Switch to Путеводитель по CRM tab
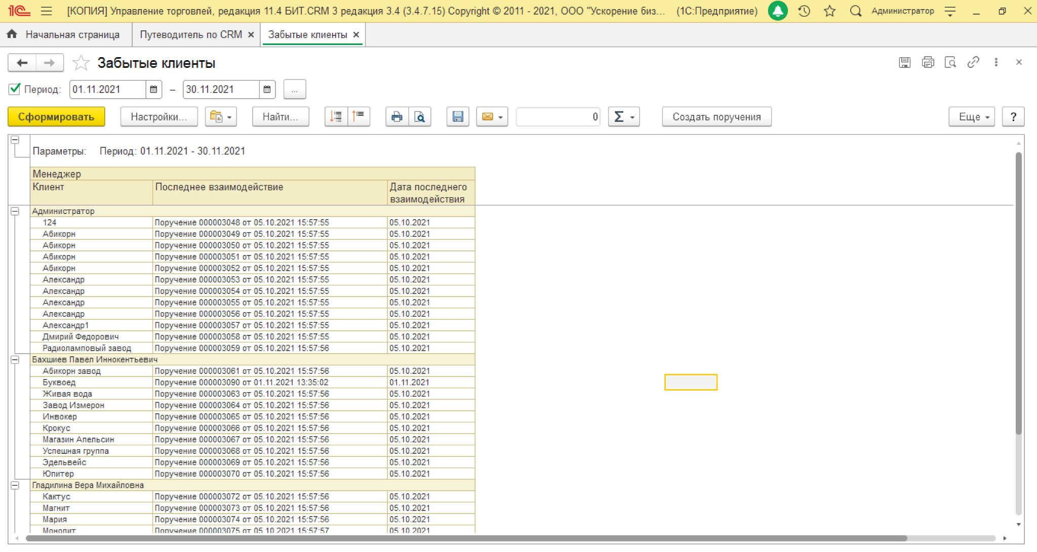Screen dimensions: 1037x552 tap(191, 34)
